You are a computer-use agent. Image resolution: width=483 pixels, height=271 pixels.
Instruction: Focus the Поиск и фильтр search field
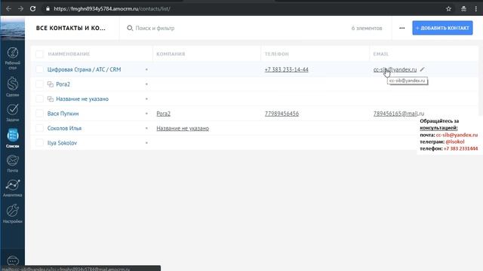click(x=155, y=28)
